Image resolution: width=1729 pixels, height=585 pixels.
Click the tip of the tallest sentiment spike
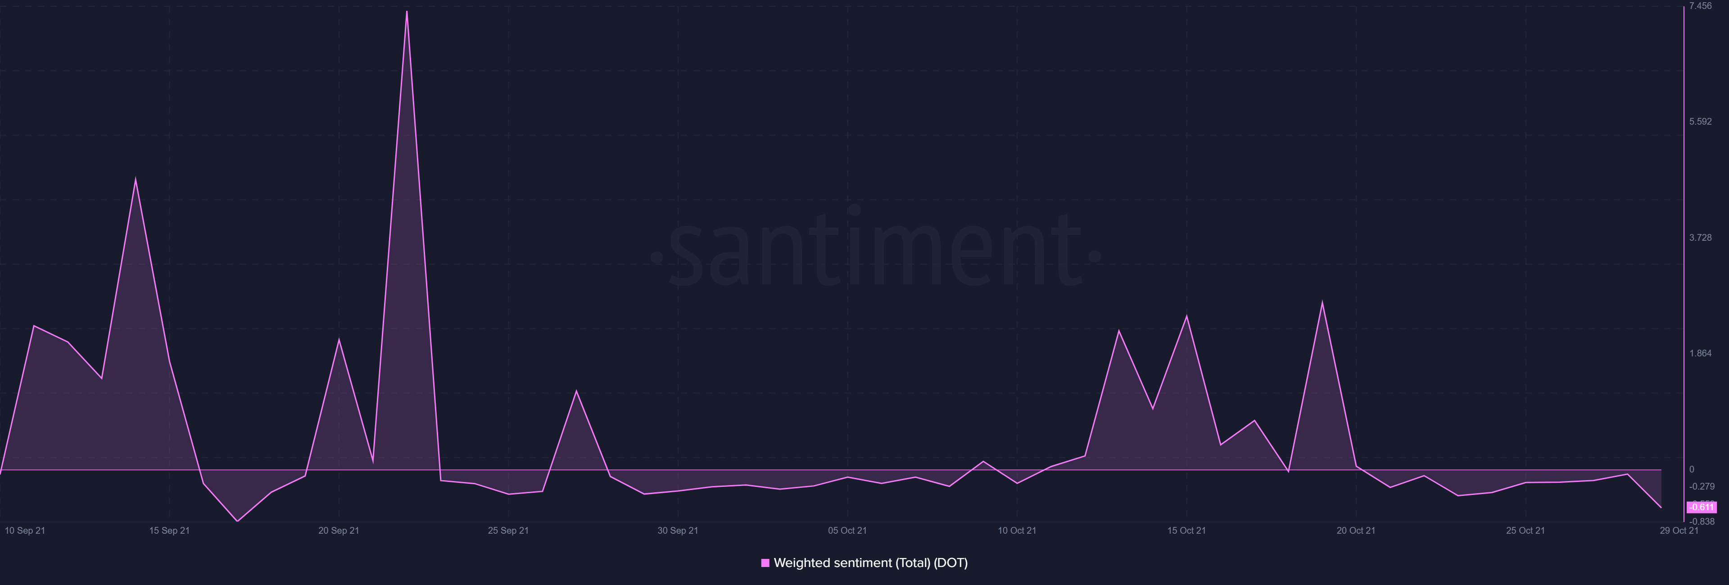(x=407, y=11)
